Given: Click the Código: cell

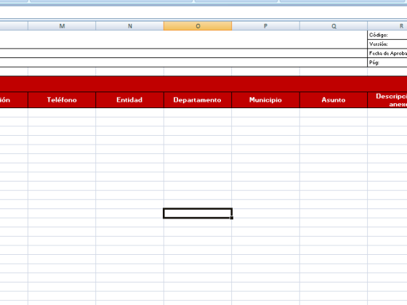Looking at the screenshot, I should click(x=387, y=35).
